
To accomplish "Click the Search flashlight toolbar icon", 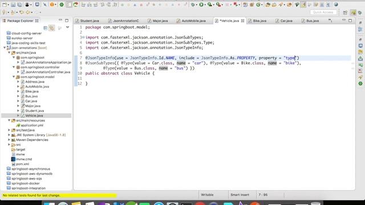I will 281,5.
